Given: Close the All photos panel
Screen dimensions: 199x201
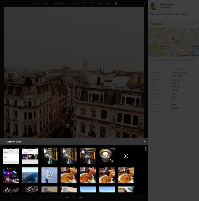Looking at the screenshot, I should [x=145, y=141].
